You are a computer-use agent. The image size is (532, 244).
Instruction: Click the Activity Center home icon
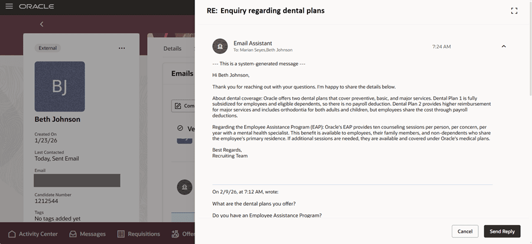pos(11,234)
